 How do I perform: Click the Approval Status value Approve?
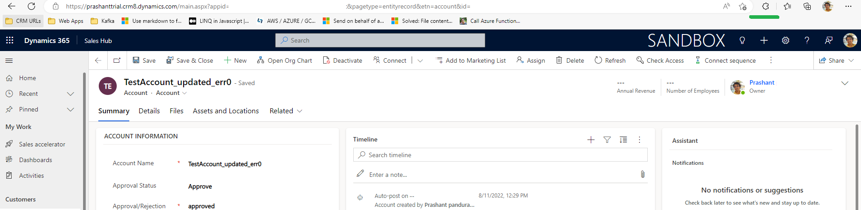(200, 186)
